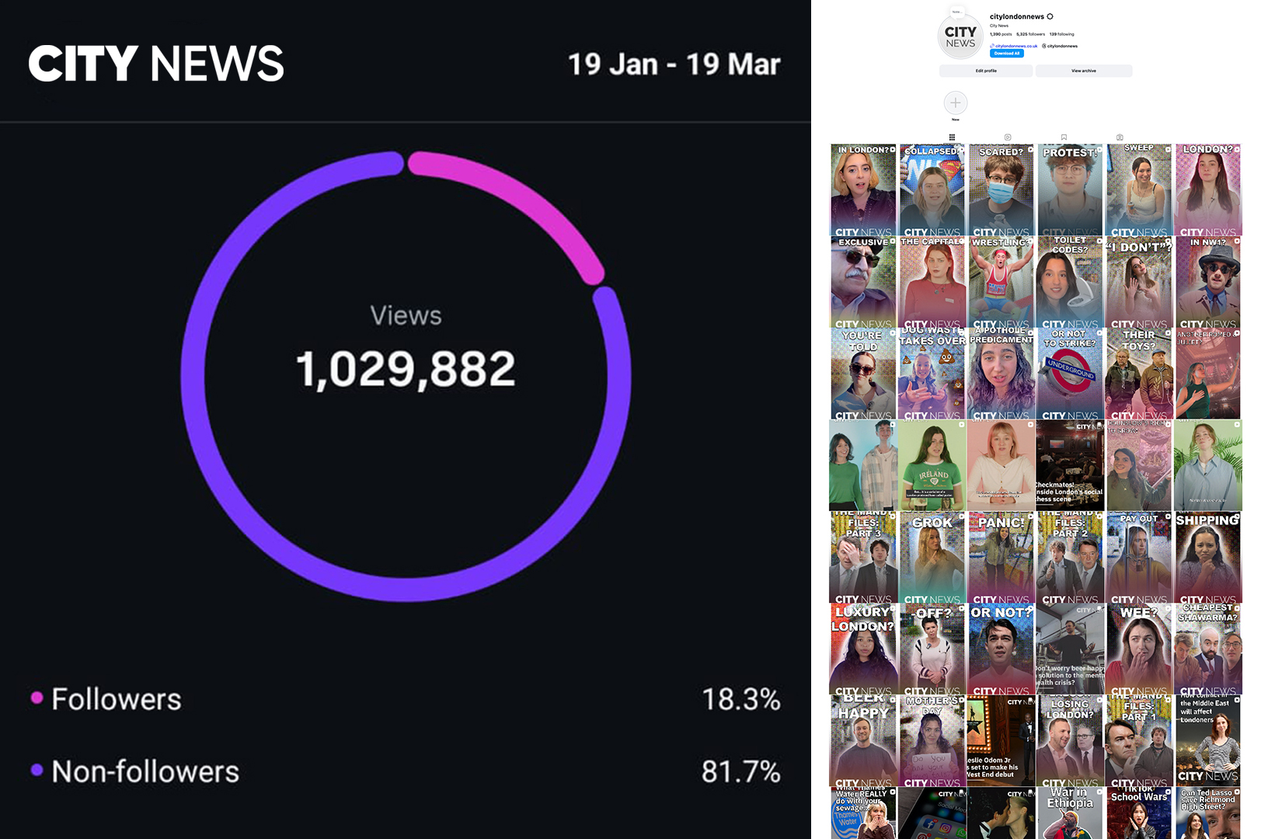The image size is (1261, 839).
Task: Click the Note bubble above profile picture
Action: coord(956,12)
